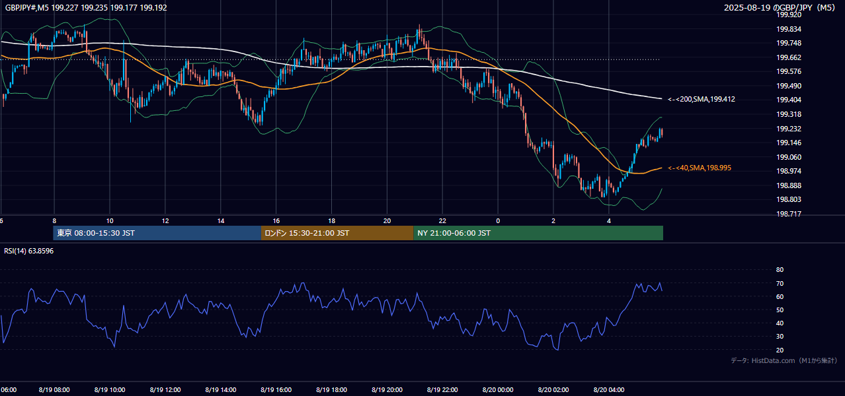This screenshot has height=396, width=845.
Task: Click the 8/19 16:00 time label
Action: click(x=276, y=390)
